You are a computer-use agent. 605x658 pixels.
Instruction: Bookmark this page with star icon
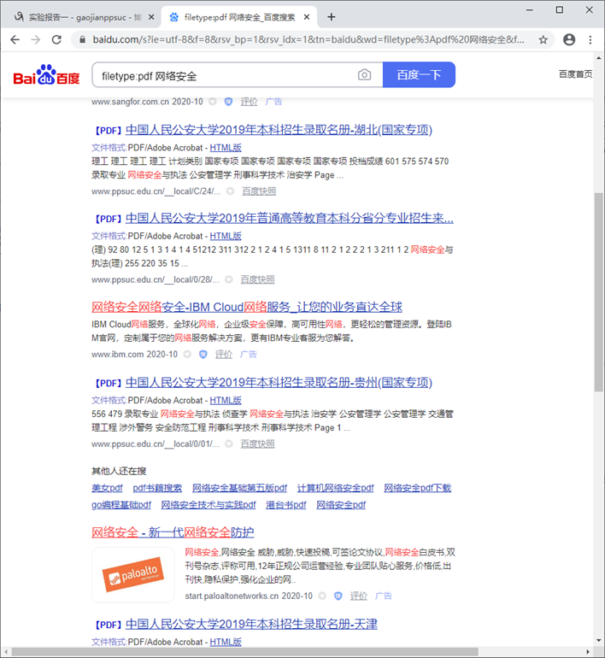point(543,40)
